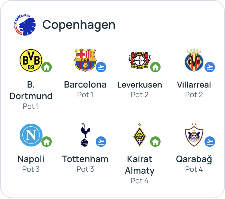Click the Bayer Leverkusen badge
Viewport: 225px width, 199px height.
139,60
